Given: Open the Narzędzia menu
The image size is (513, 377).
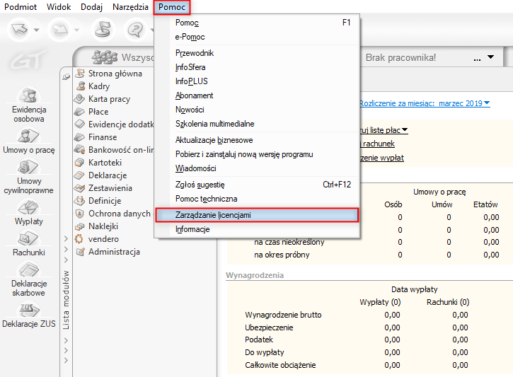Looking at the screenshot, I should point(130,7).
